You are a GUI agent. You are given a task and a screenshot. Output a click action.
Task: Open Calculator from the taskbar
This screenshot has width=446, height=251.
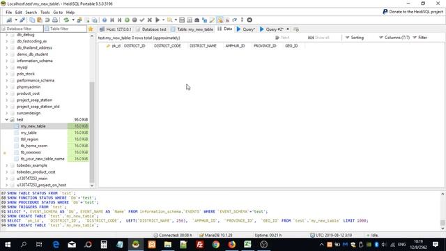104,245
